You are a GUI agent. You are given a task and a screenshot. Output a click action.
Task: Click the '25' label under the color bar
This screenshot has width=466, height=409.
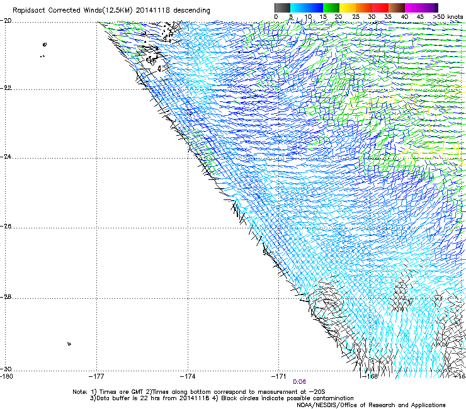(356, 17)
